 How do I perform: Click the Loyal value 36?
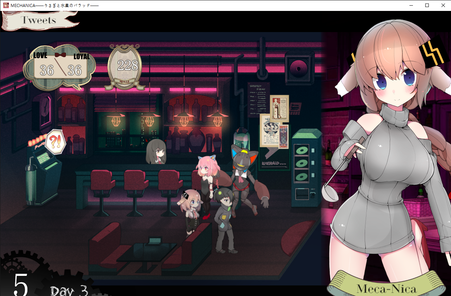tap(75, 70)
